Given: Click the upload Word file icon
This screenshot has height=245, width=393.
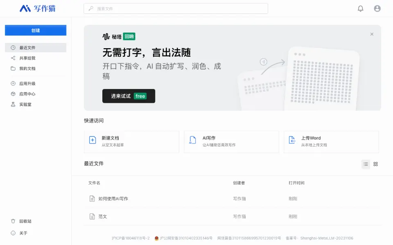Looking at the screenshot, I should click(292, 140).
